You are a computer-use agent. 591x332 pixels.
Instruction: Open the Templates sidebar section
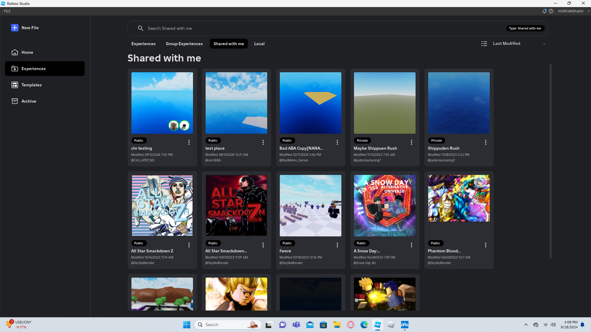tap(31, 85)
